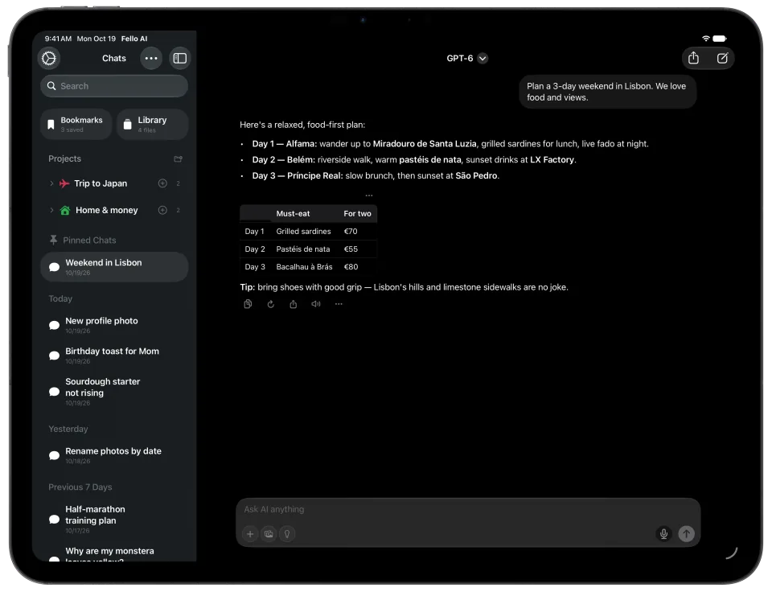Viewport: 772px width, 592px height.
Task: Open the New profile photo chat
Action: pos(114,325)
